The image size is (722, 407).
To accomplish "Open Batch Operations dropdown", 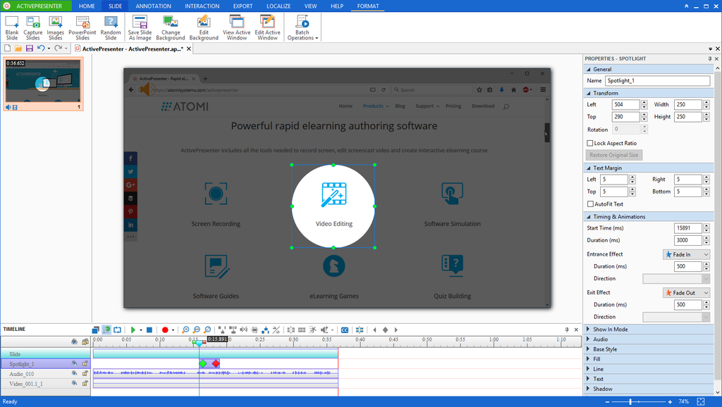I will tap(302, 27).
